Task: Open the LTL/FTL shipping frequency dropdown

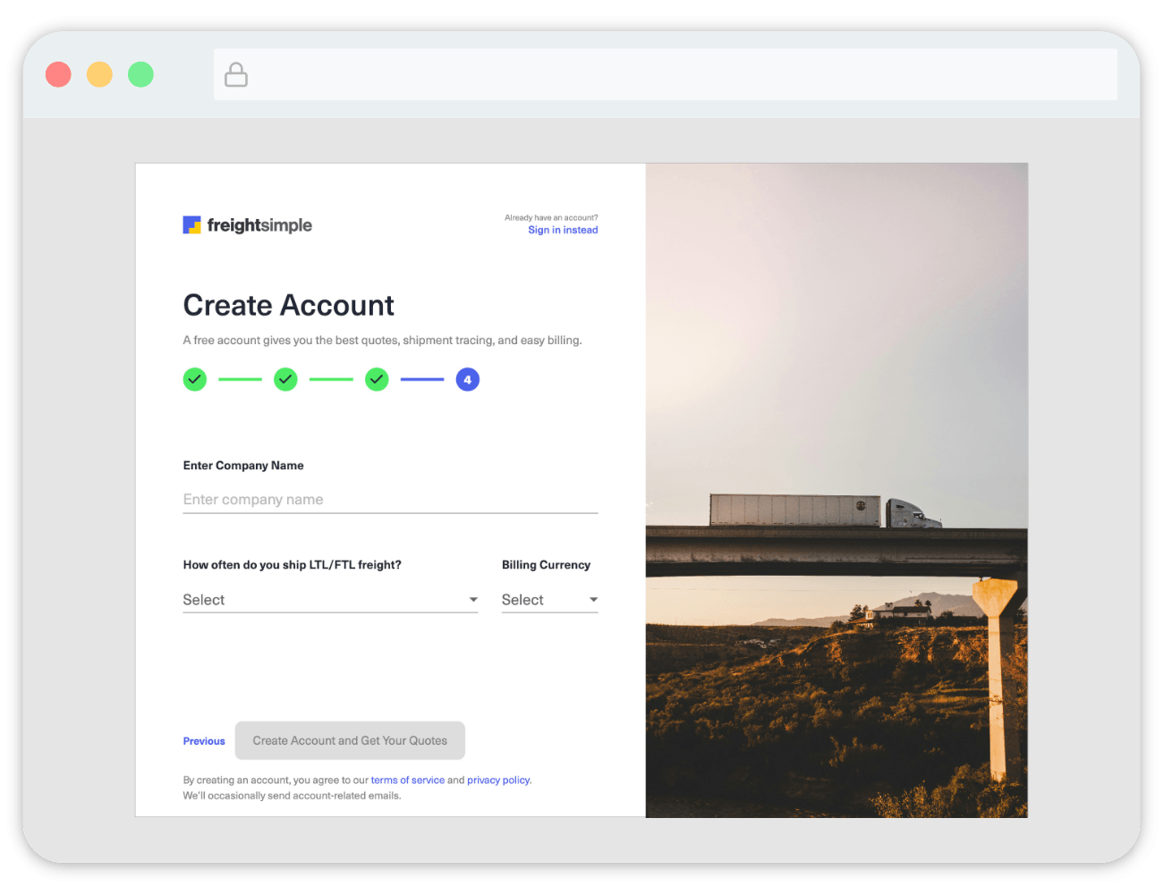Action: 330,600
